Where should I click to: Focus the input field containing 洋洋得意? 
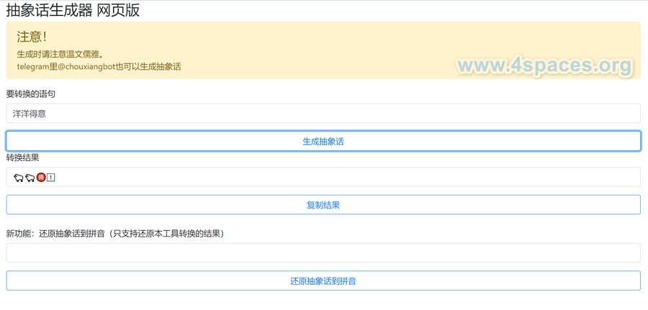click(x=323, y=114)
